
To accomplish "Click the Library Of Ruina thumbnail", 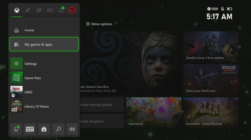I will (16, 106).
